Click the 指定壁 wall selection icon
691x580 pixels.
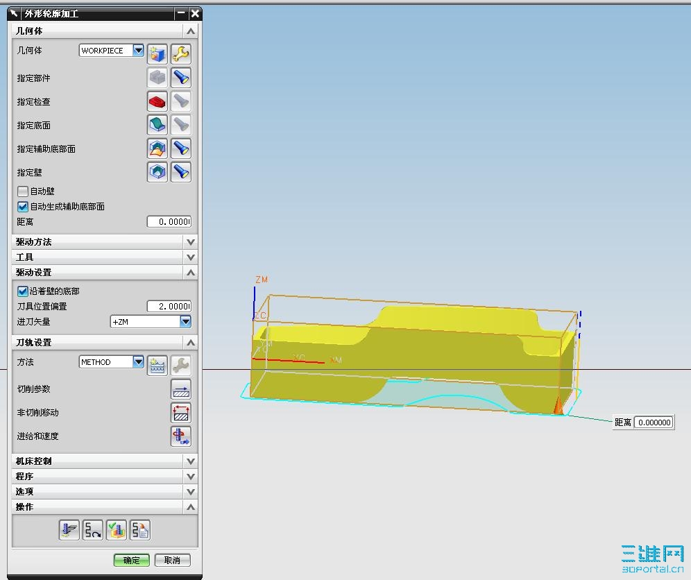tap(157, 172)
